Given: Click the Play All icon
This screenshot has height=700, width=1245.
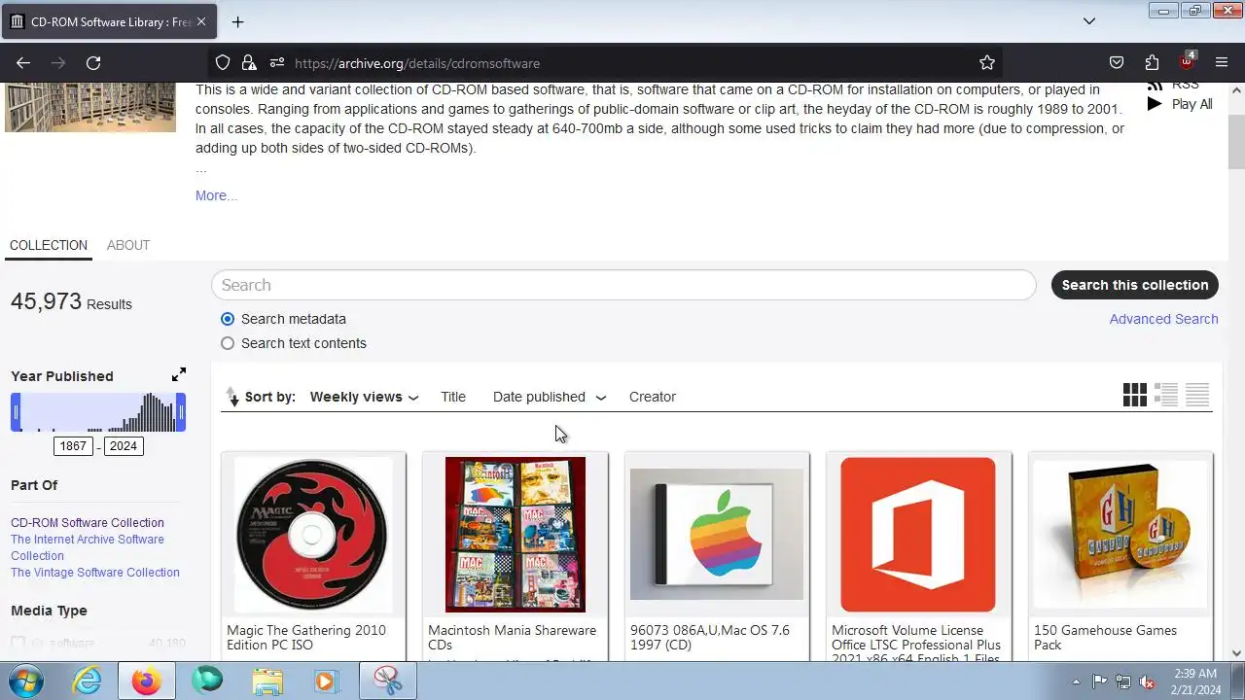Looking at the screenshot, I should click(1155, 104).
